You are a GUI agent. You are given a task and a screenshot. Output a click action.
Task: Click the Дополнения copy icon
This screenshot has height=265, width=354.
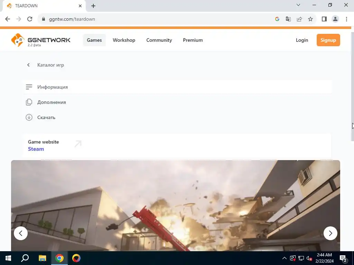coord(29,102)
